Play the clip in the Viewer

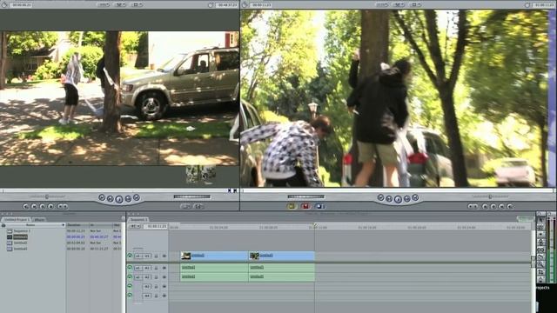pyautogui.click(x=119, y=199)
